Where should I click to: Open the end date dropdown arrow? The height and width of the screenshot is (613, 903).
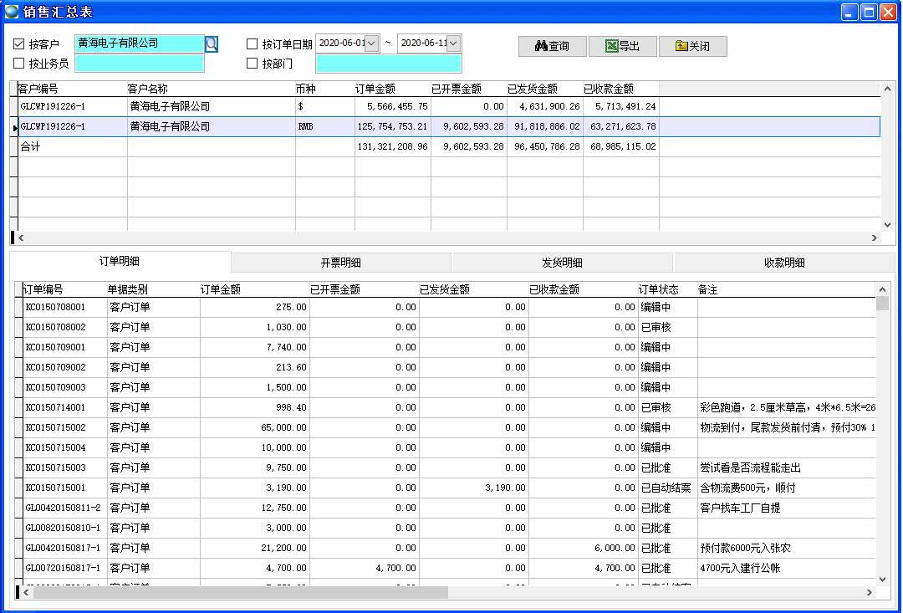coord(453,43)
